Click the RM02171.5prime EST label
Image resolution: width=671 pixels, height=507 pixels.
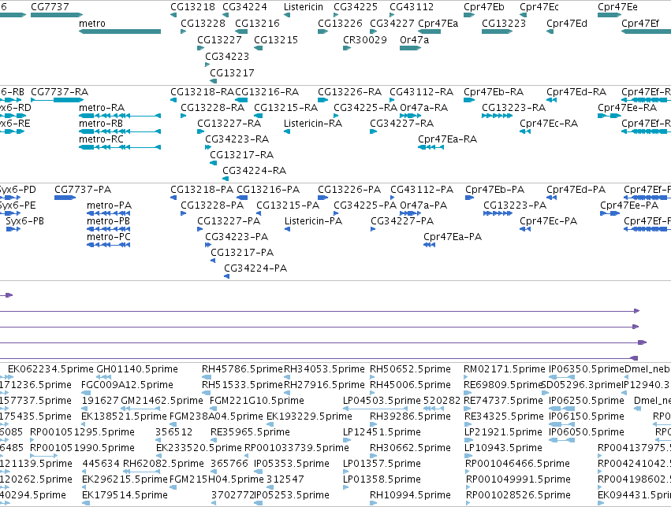505,369
